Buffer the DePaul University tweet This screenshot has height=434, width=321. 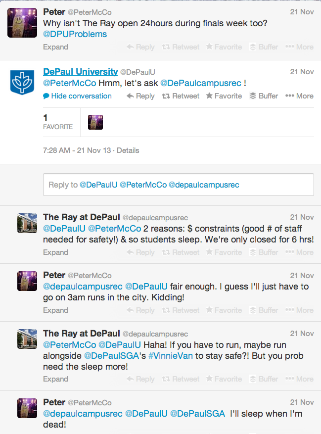264,96
